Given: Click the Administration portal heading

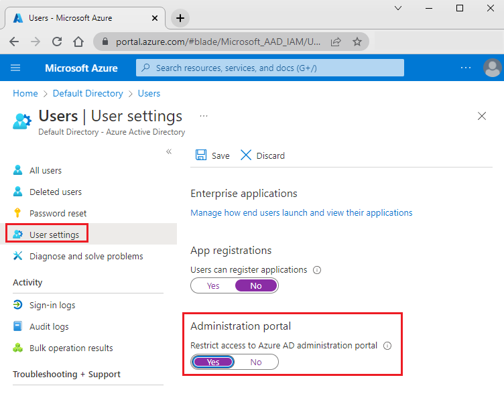Looking at the screenshot, I should coord(241,326).
